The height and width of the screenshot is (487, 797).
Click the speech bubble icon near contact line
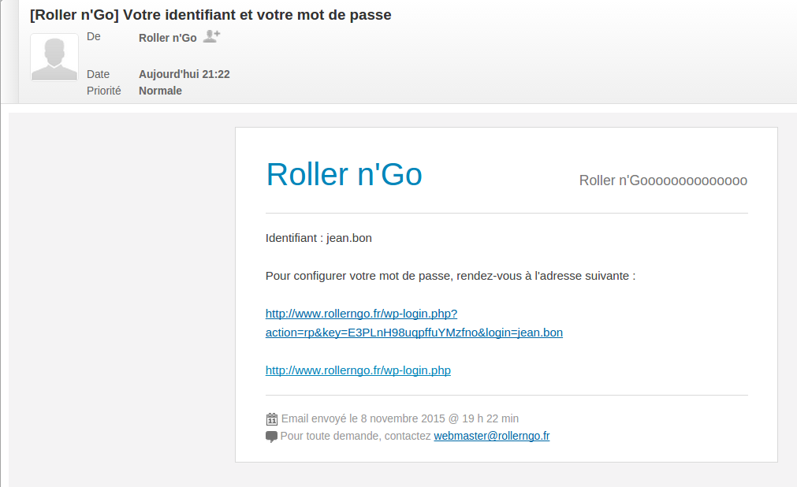[271, 437]
